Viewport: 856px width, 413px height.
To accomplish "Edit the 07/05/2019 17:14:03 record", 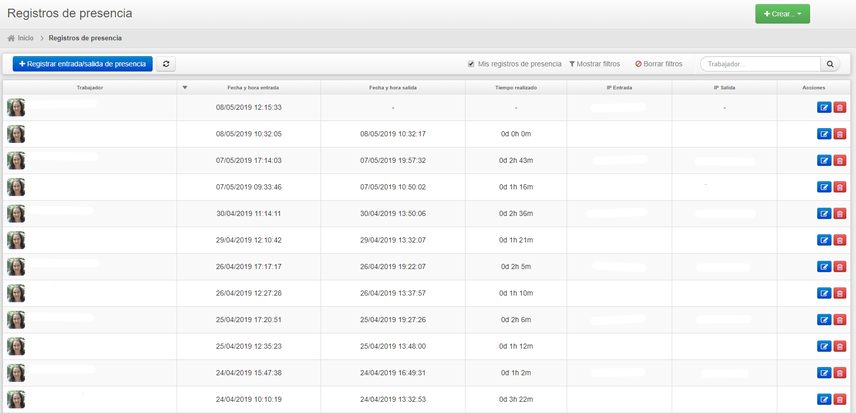I will pyautogui.click(x=824, y=160).
